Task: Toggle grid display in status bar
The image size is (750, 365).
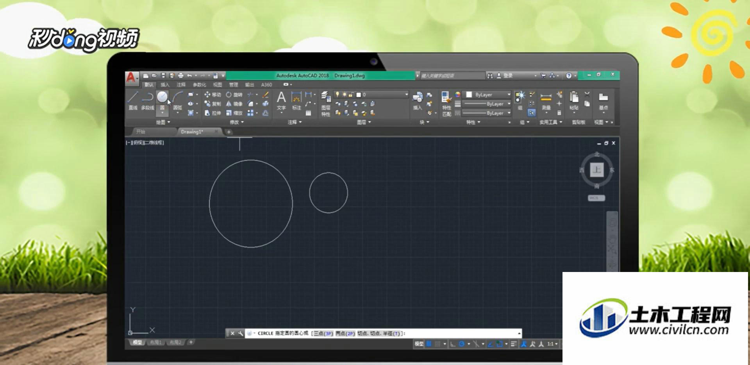Action: [429, 344]
